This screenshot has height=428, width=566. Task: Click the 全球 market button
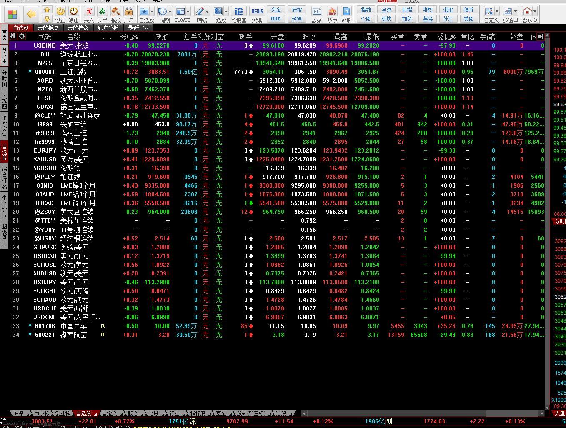point(387,10)
